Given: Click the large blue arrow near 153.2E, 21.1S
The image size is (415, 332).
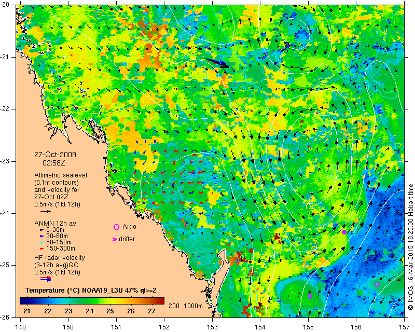Looking at the screenshot, I should tap(218, 63).
